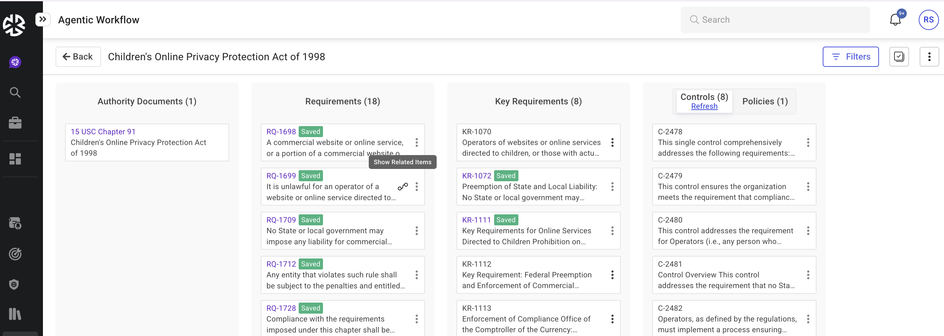The width and height of the screenshot is (944, 336).
Task: Click the target goal icon in sidebar
Action: point(15,254)
